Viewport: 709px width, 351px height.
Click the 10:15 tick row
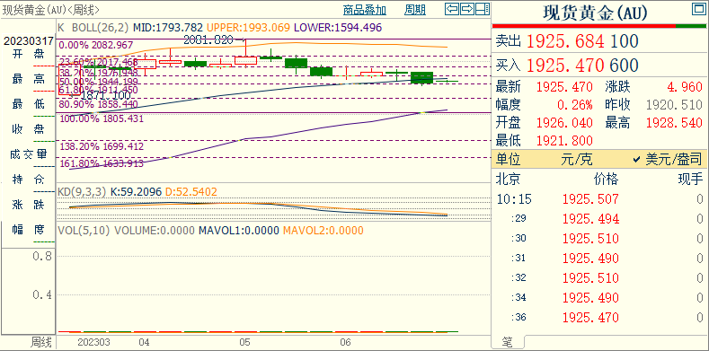point(599,199)
